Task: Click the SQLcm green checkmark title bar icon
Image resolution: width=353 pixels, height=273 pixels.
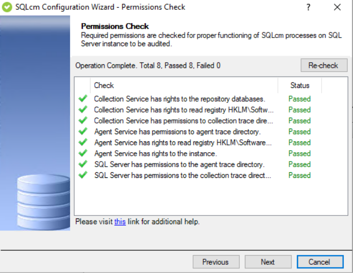Action: tap(7, 7)
